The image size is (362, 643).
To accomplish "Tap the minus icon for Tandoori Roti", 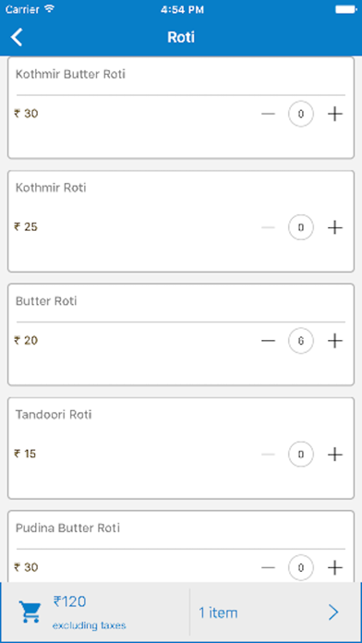I will [268, 454].
